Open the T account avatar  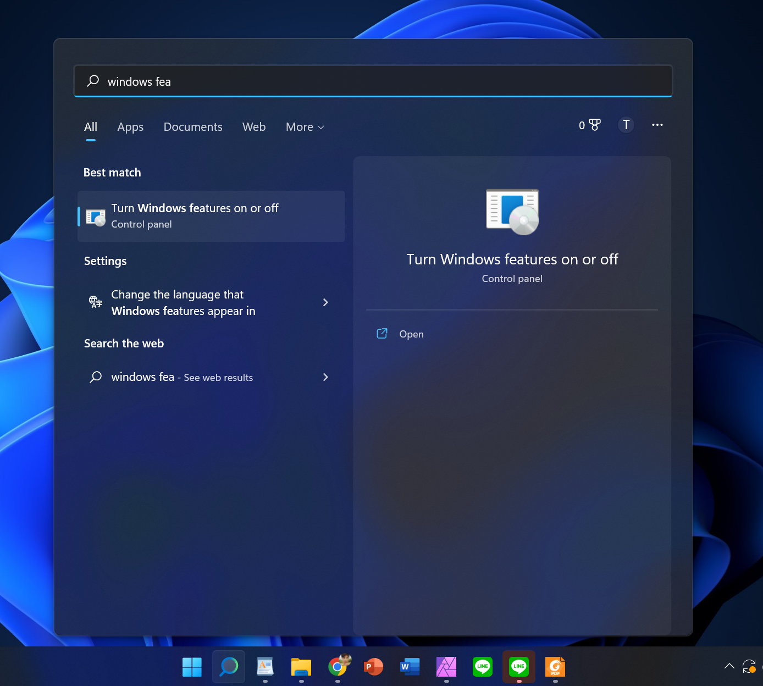pyautogui.click(x=626, y=125)
